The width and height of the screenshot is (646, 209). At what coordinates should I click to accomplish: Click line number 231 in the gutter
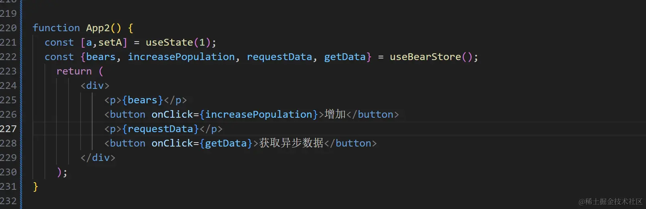8,187
